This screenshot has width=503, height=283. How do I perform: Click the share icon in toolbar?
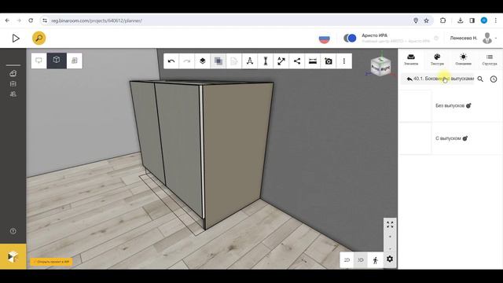(297, 61)
